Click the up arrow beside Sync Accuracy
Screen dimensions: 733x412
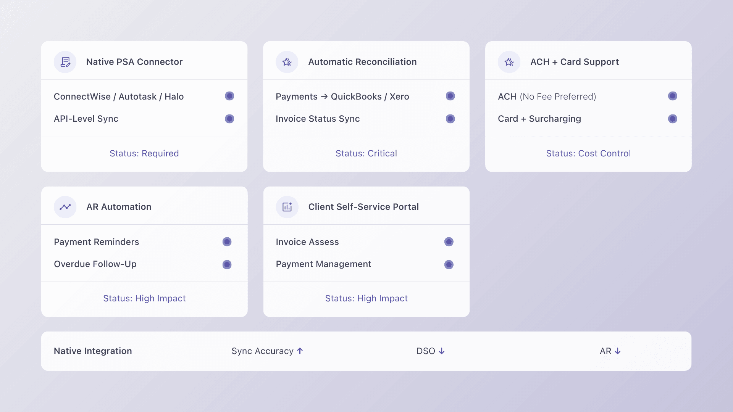(300, 351)
